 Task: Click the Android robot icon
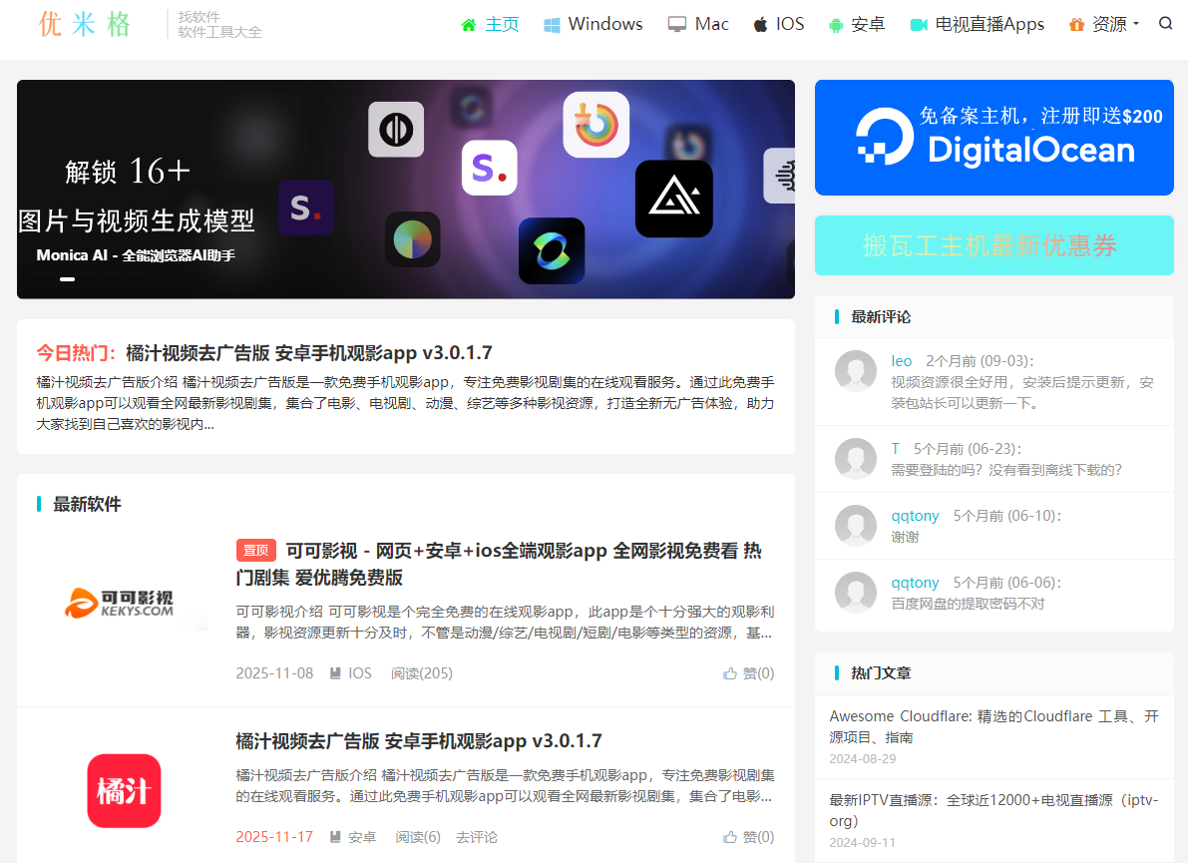836,25
